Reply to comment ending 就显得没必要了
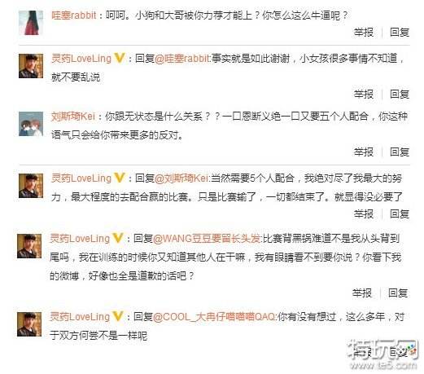Image resolution: width=424 pixels, height=374 pixels. tap(400, 213)
